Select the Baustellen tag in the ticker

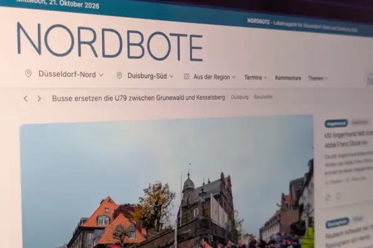point(264,97)
